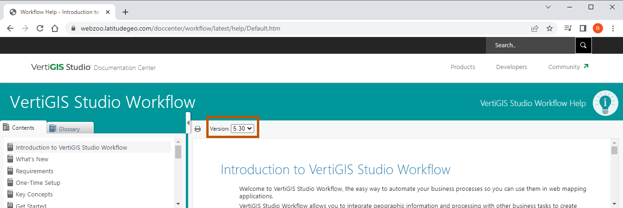The height and width of the screenshot is (208, 623).
Task: Click the VertiGIS Studio Workflow banner title
Action: click(x=103, y=102)
